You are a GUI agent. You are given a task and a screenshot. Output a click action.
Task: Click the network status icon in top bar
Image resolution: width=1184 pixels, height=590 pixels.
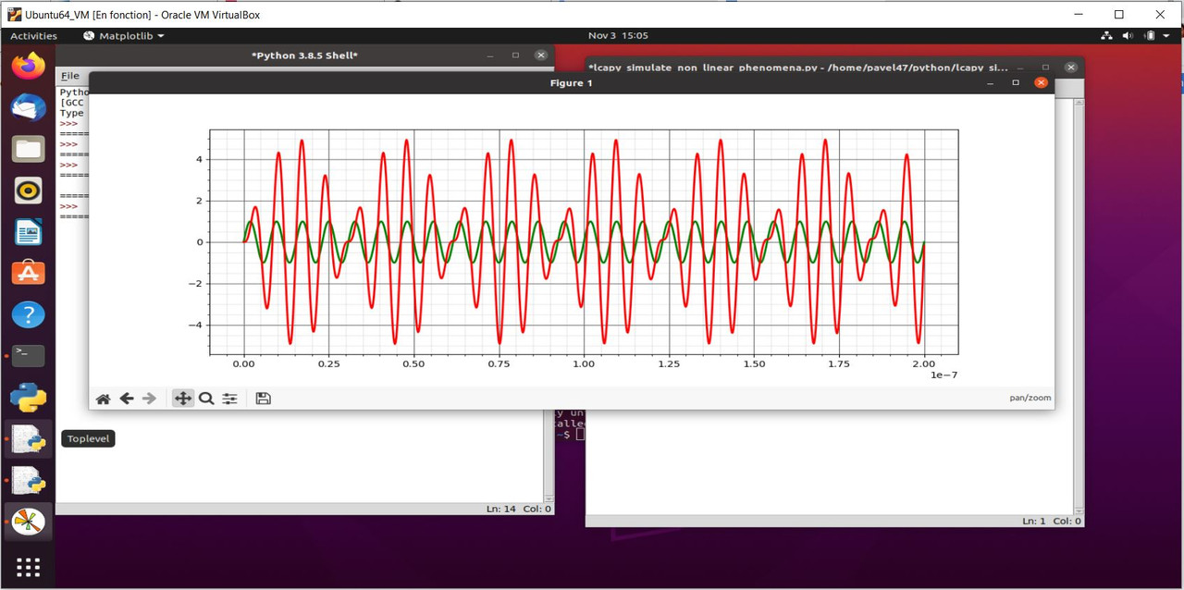pyautogui.click(x=1106, y=36)
